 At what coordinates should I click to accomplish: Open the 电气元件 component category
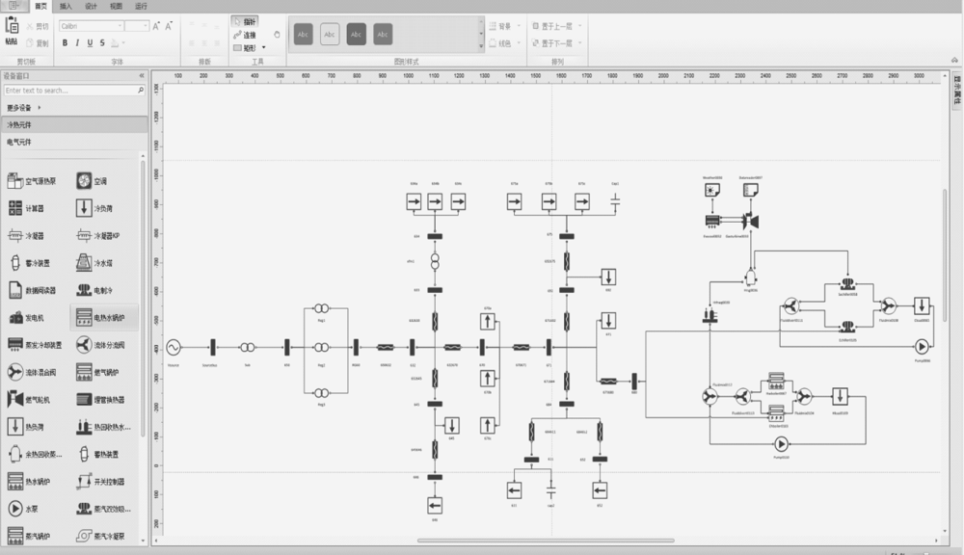click(19, 142)
